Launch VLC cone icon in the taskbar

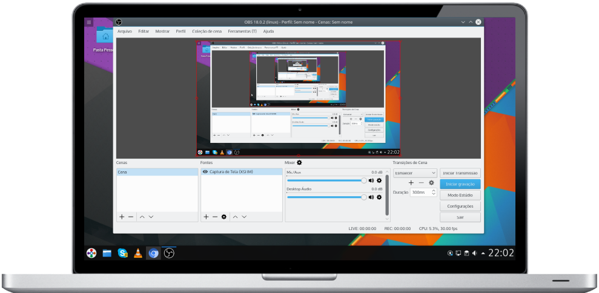tap(138, 253)
